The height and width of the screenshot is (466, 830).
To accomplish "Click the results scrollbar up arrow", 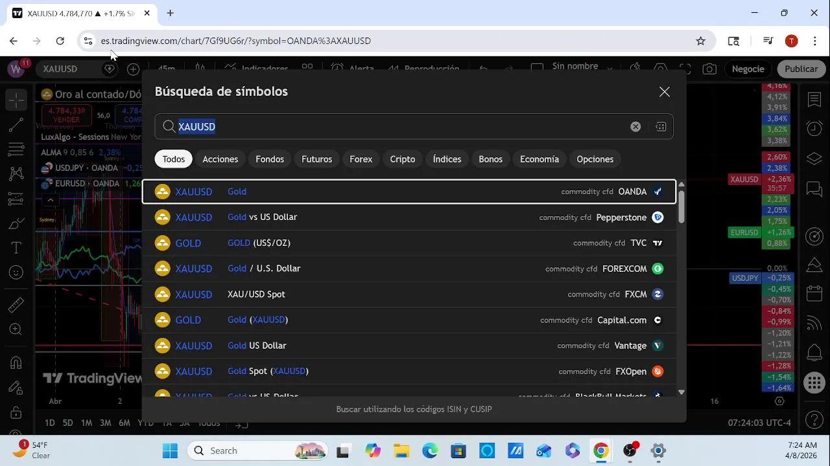I will point(682,184).
